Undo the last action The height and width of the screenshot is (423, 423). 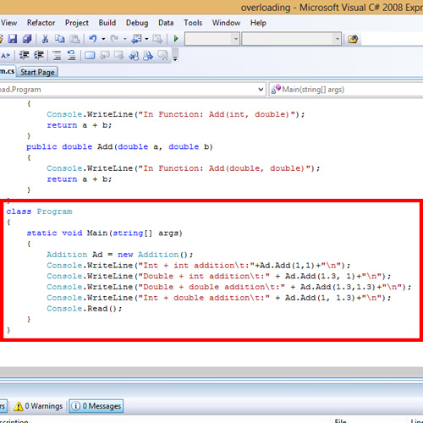click(x=93, y=39)
